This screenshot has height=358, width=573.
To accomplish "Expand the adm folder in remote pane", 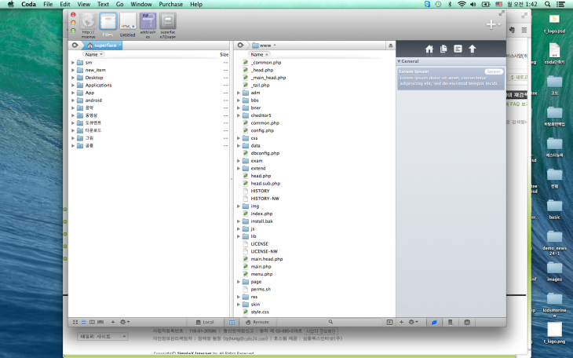I will 238,93.
